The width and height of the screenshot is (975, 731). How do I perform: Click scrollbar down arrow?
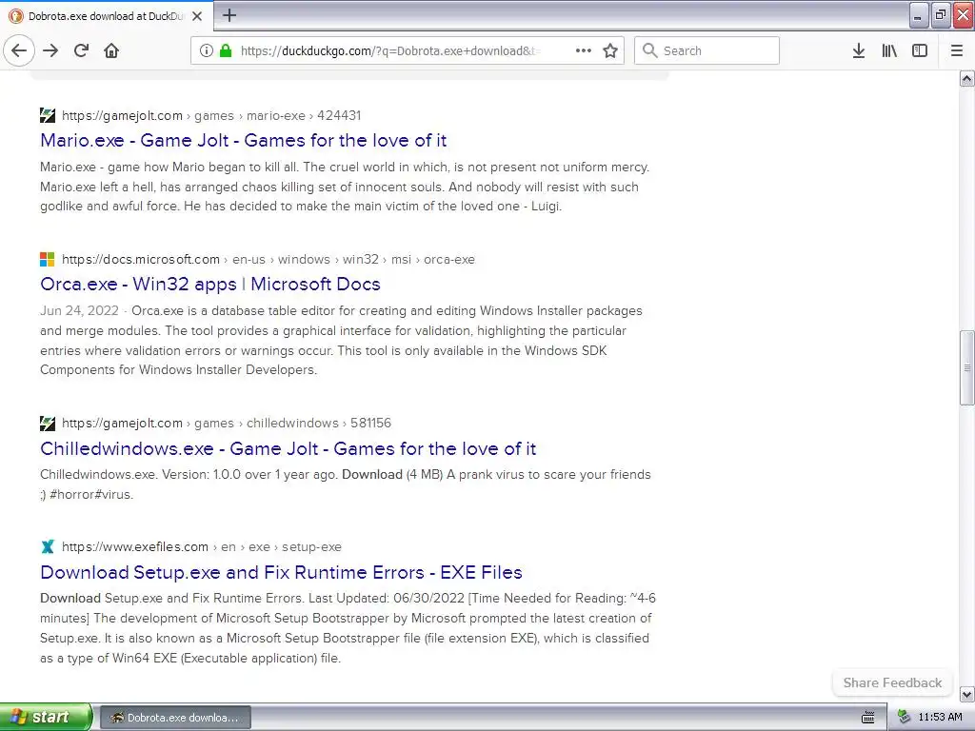967,694
